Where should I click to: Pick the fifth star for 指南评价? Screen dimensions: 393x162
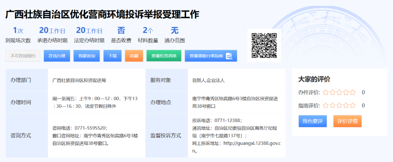pyautogui.click(x=352, y=106)
